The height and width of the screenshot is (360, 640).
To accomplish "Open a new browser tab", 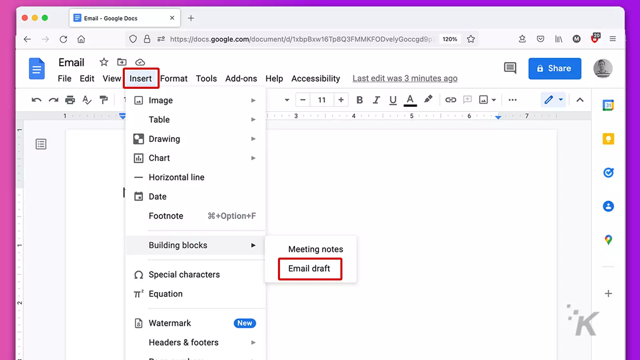I will [x=191, y=18].
